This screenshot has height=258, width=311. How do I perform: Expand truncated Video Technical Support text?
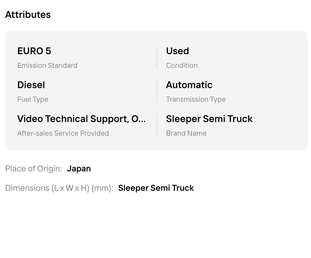[x=81, y=119]
